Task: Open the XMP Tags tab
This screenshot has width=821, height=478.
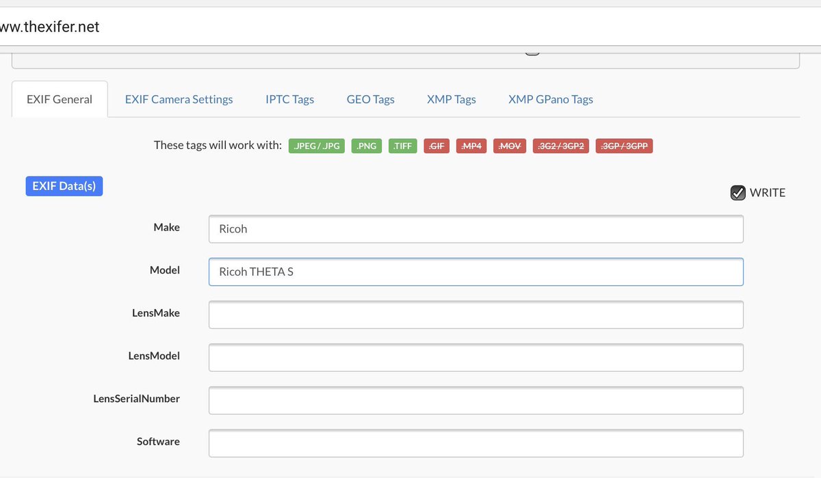Action: tap(451, 99)
